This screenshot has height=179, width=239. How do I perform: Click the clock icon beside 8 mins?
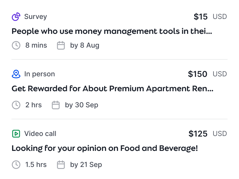tap(16, 45)
